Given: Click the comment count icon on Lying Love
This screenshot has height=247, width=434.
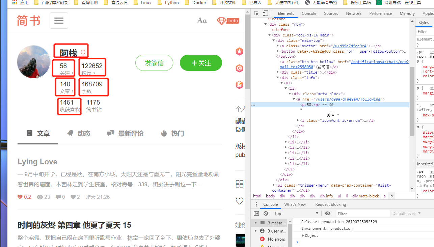Looking at the screenshot, I should pyautogui.click(x=58, y=197).
